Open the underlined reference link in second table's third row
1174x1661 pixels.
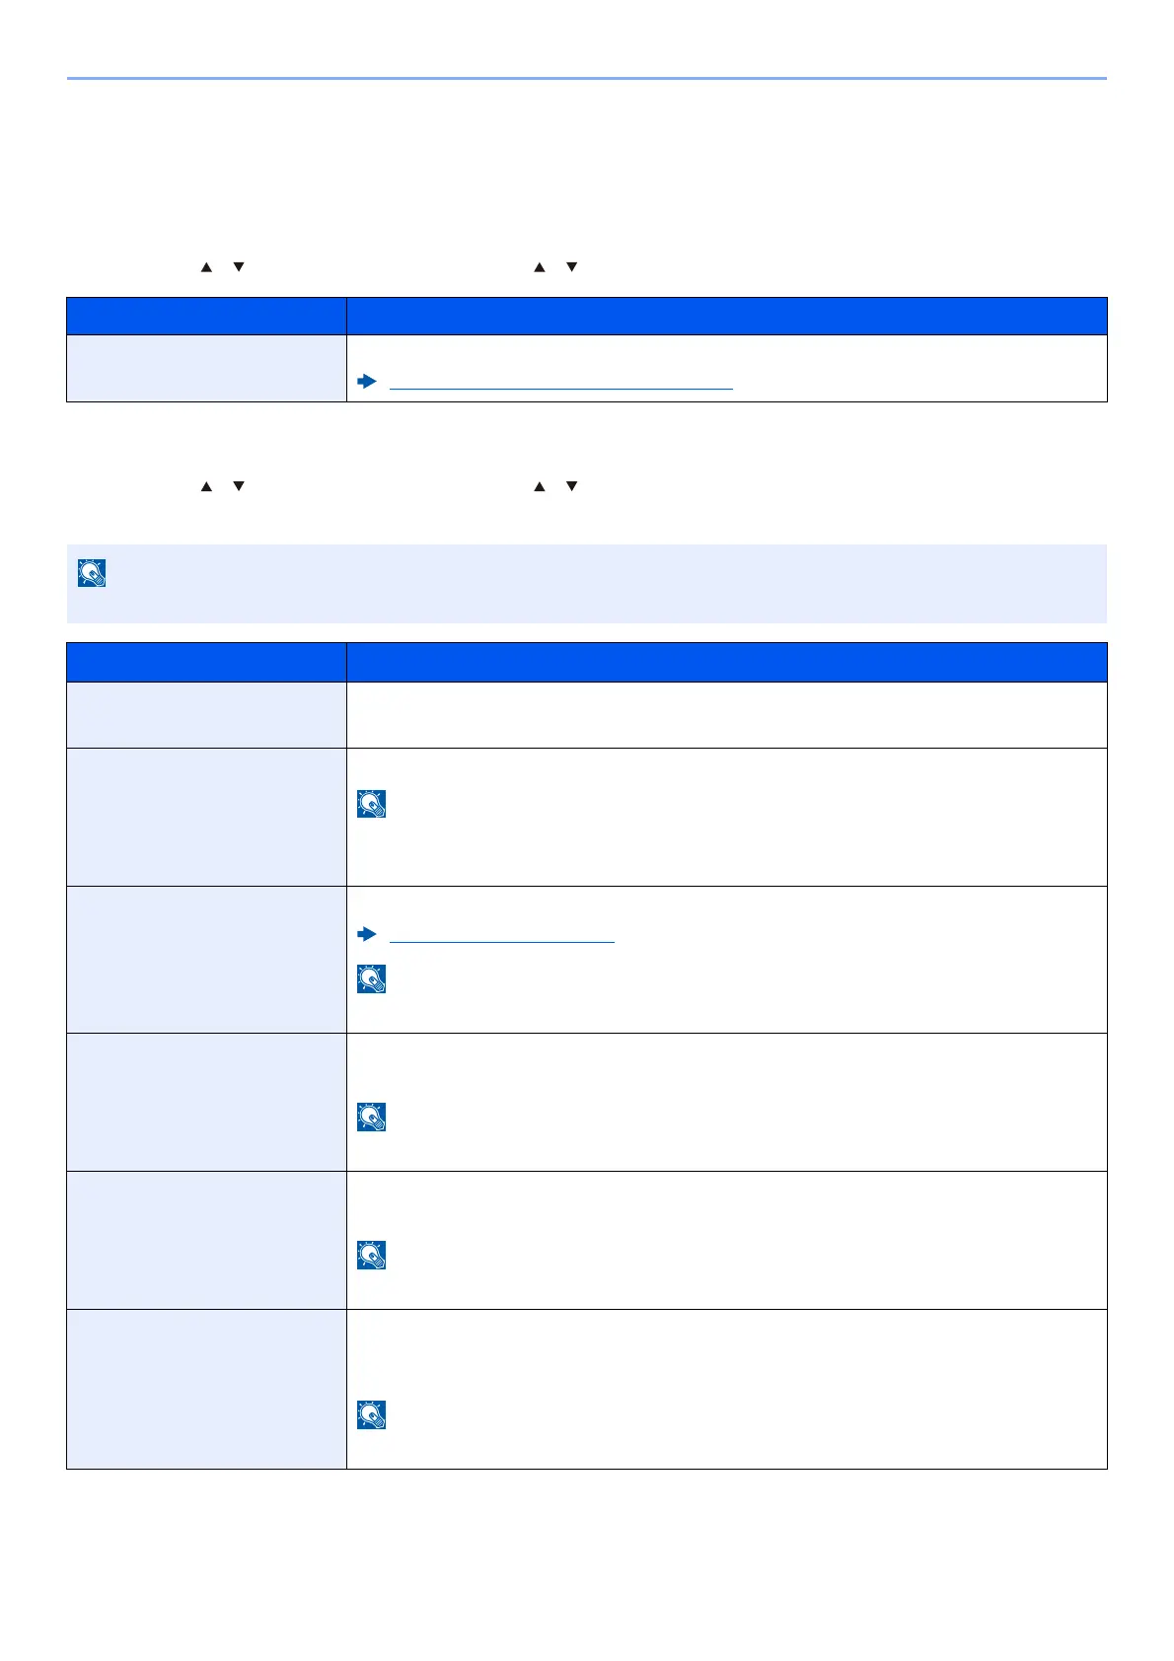tap(502, 934)
